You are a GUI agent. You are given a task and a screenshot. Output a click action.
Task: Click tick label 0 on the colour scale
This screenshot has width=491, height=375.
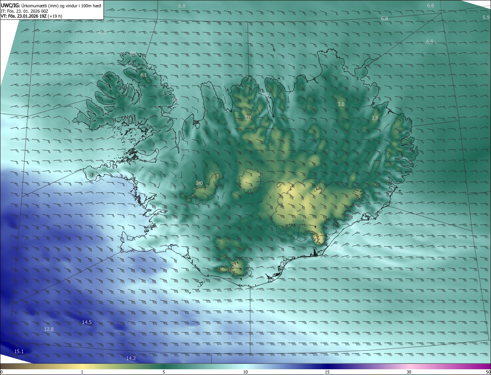click(x=2, y=372)
